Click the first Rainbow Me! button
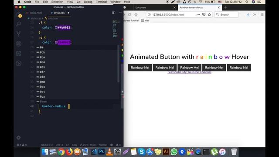This screenshot has height=157, width=279. (140, 68)
